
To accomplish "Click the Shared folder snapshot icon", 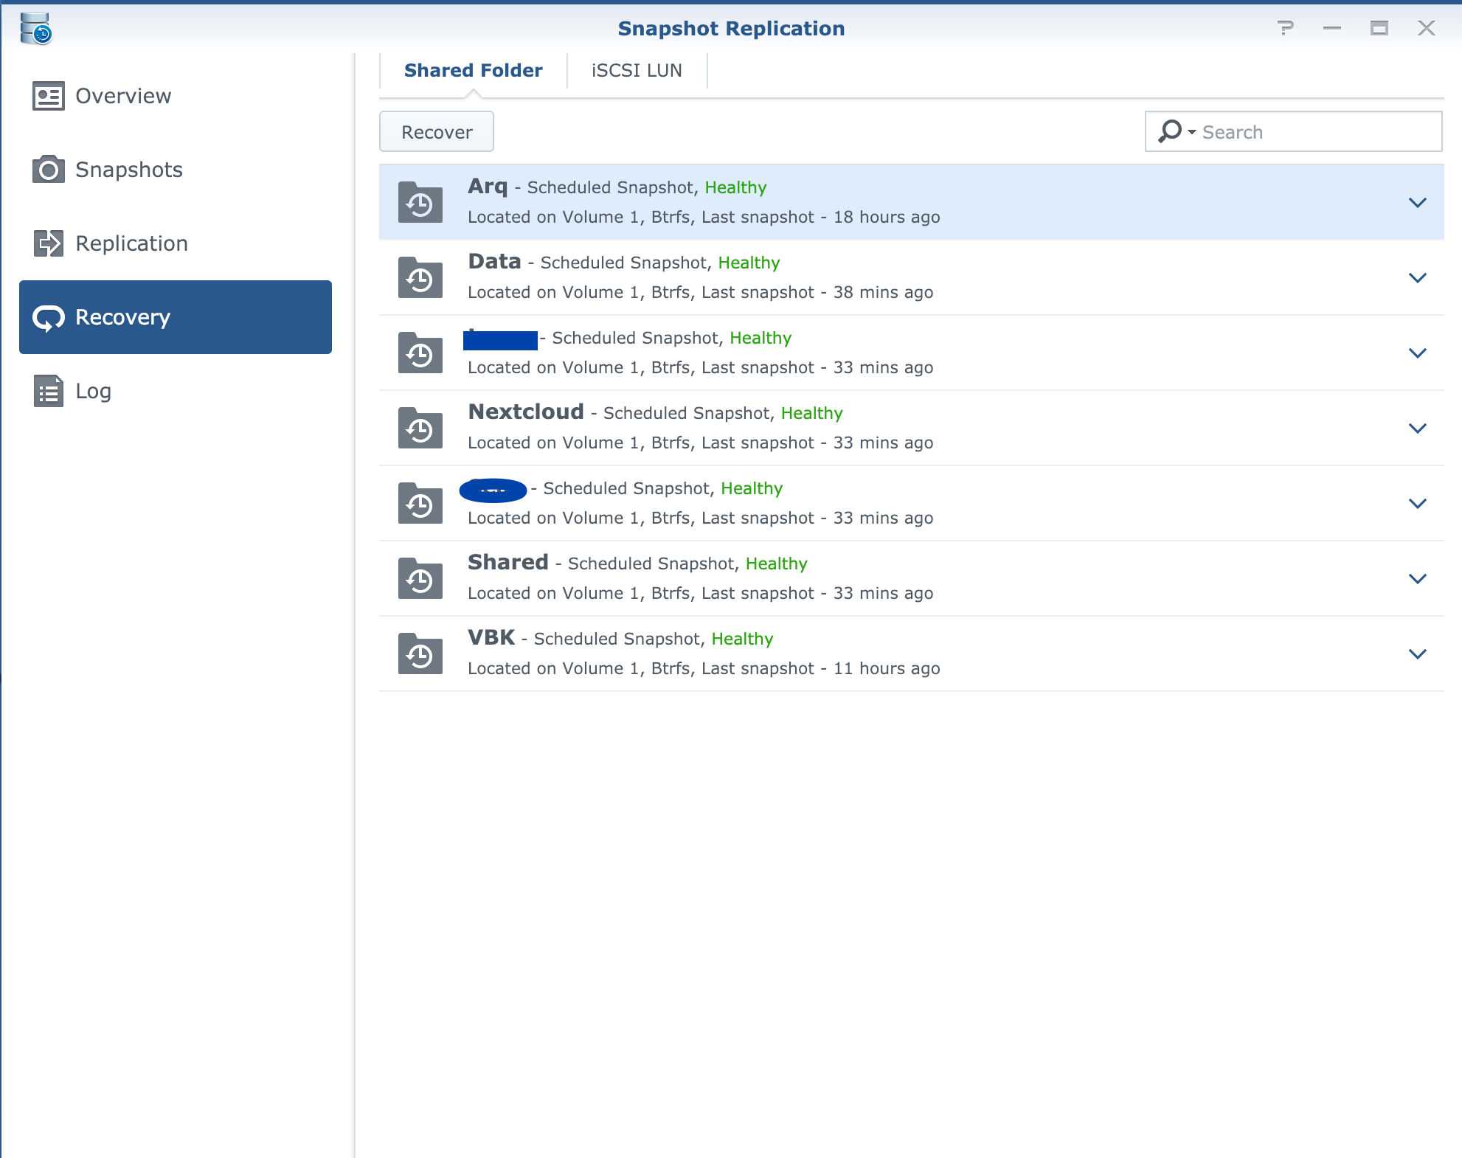I will pyautogui.click(x=420, y=578).
